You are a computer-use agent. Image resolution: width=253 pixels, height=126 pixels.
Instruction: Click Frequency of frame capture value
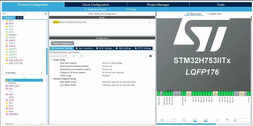[113, 73]
